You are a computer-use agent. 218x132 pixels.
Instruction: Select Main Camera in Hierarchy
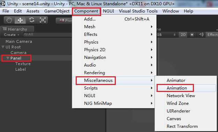click(x=19, y=41)
